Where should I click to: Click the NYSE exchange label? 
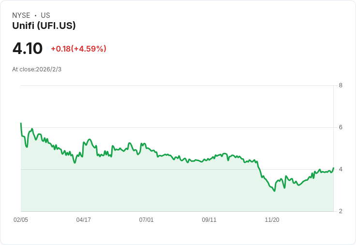[21, 15]
